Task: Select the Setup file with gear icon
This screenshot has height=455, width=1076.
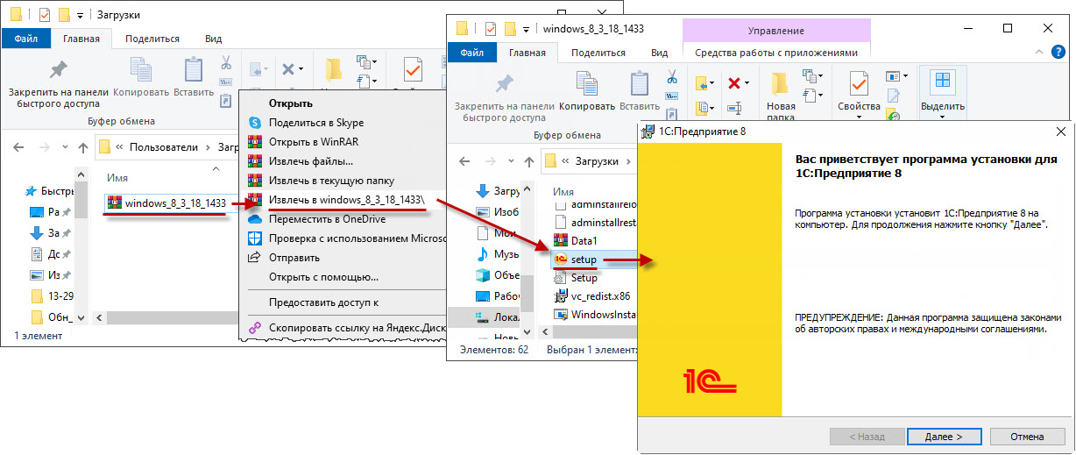Action: click(576, 277)
